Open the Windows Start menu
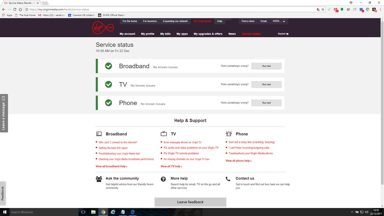Viewport: 384px width, 216px height. (x=4, y=212)
